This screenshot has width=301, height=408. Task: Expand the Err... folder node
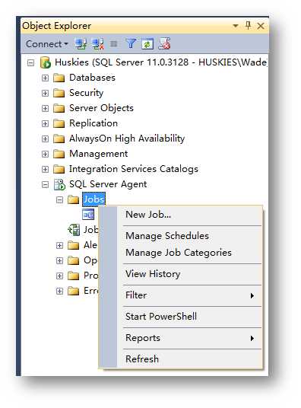tap(59, 291)
